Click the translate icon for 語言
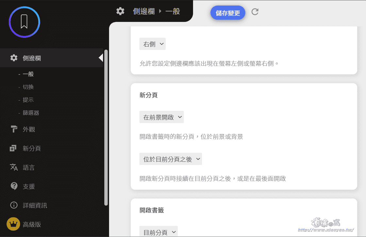 point(14,167)
